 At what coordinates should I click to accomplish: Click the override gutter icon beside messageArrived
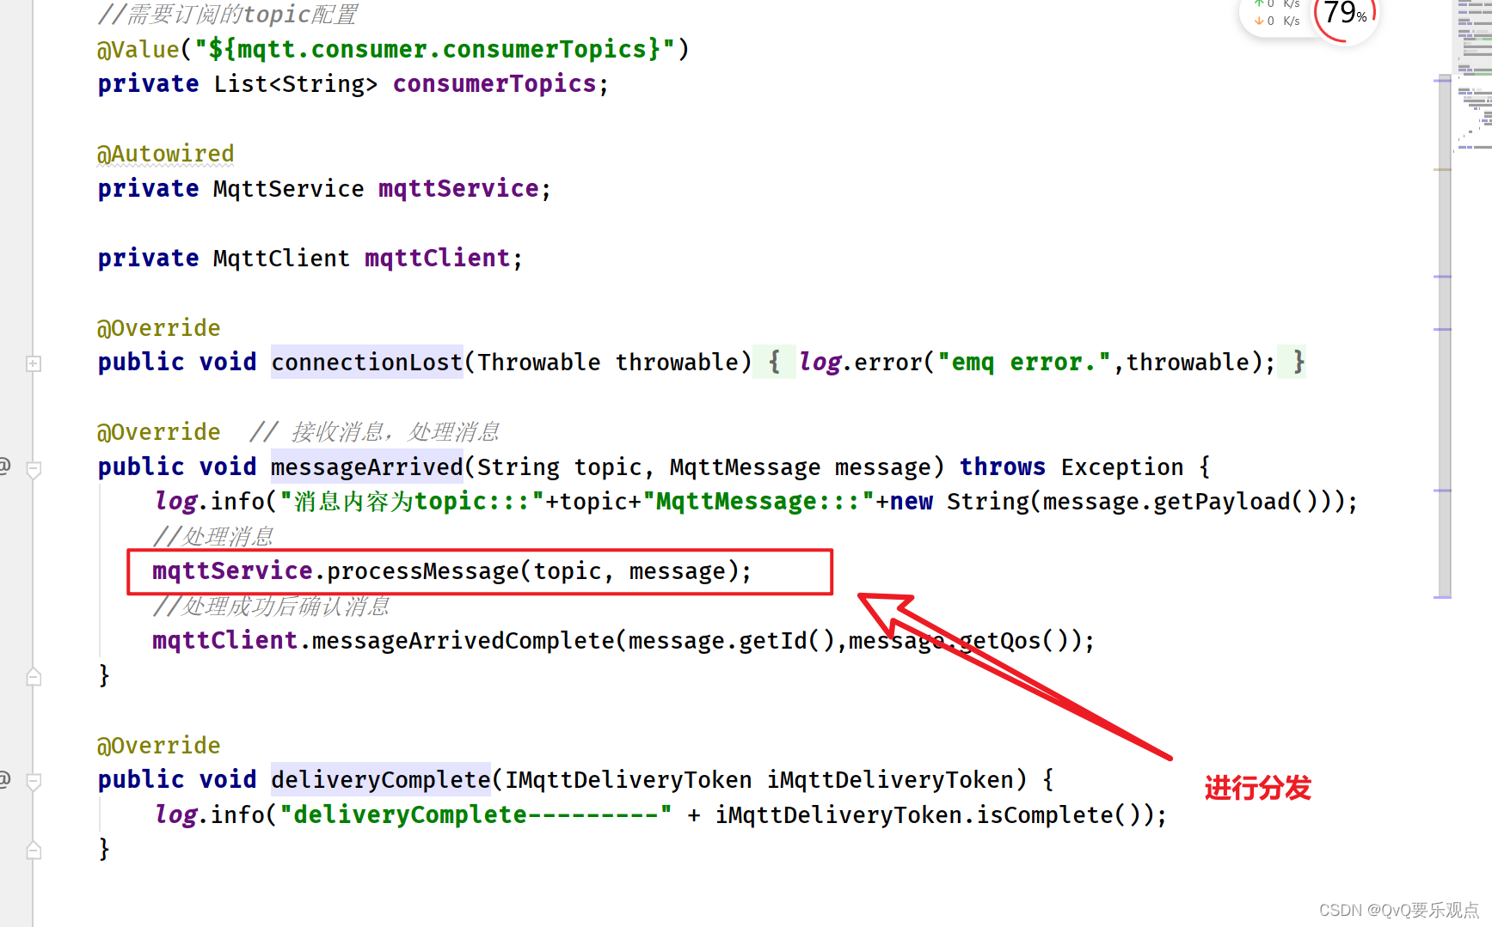(4, 467)
